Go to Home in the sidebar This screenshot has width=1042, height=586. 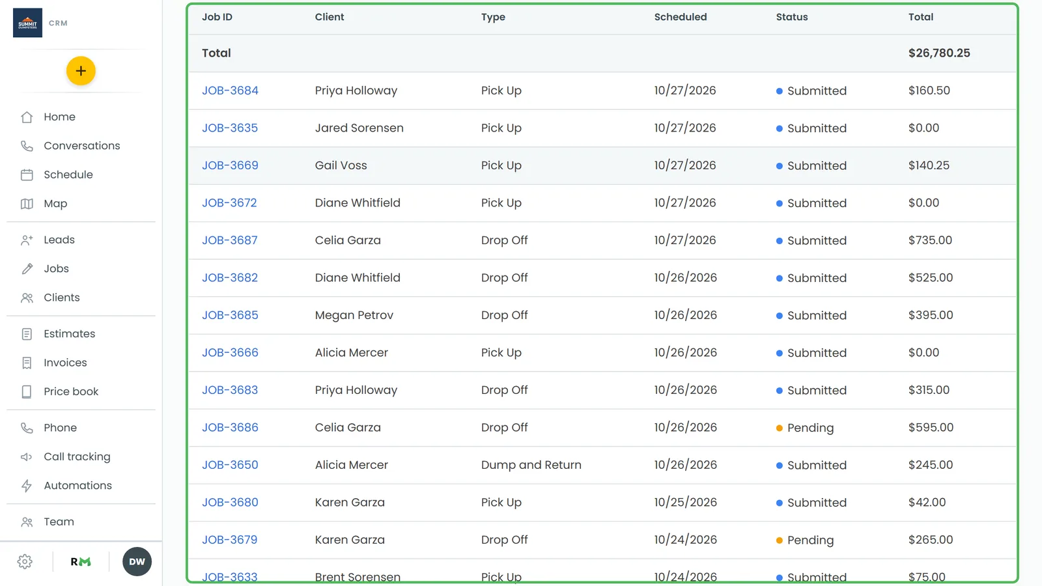(x=59, y=117)
